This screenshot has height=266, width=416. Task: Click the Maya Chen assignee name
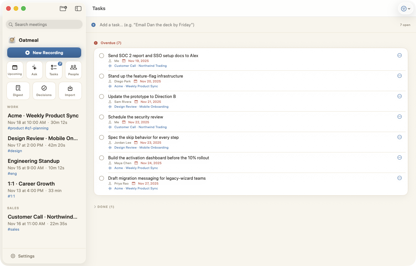click(123, 163)
